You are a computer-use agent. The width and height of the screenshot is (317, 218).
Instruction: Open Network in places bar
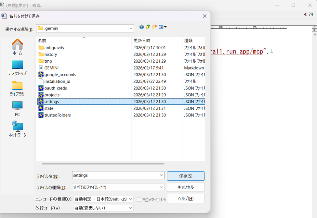pos(17,129)
